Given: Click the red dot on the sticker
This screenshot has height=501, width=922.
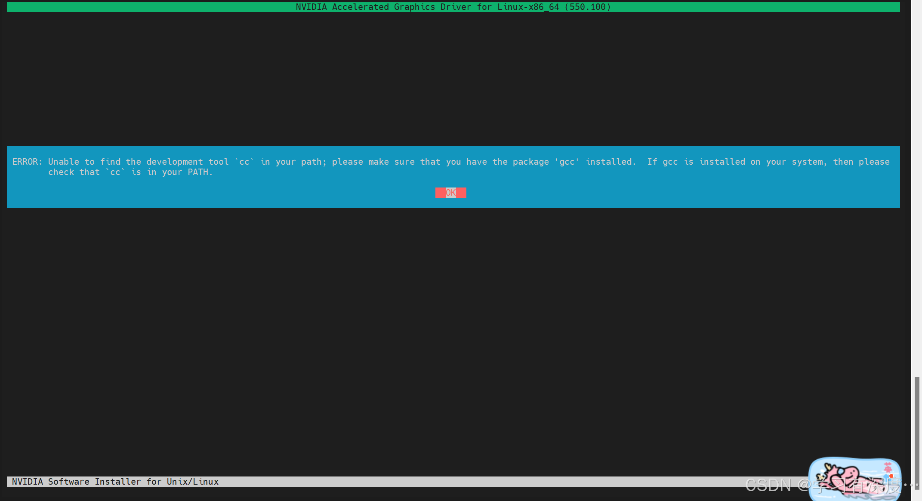Looking at the screenshot, I should click(891, 476).
